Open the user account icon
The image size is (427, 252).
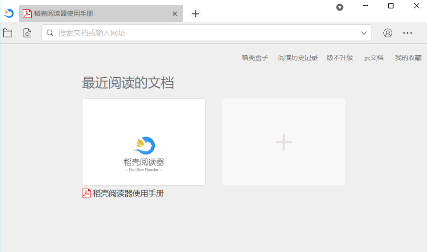click(387, 33)
